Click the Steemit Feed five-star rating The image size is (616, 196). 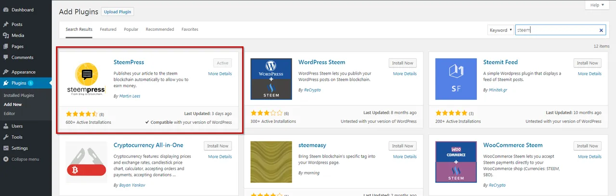point(451,114)
